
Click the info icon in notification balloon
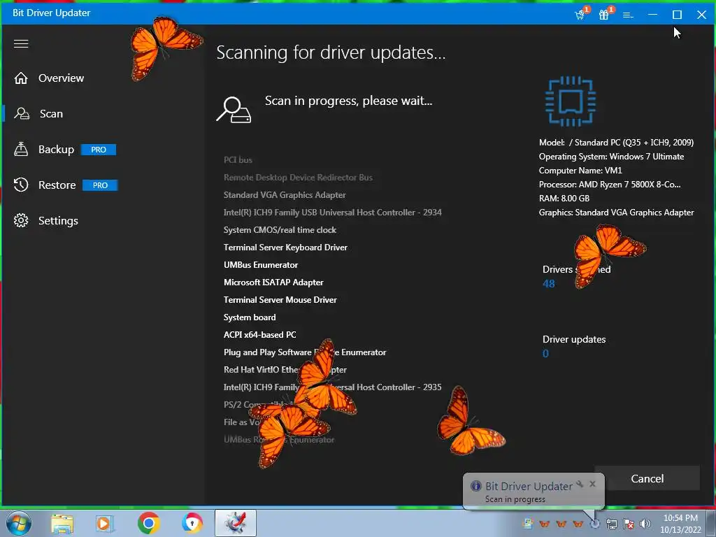[x=475, y=486]
